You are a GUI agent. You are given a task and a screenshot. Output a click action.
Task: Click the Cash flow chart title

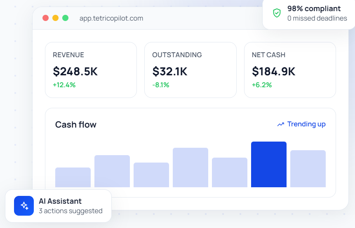click(75, 125)
